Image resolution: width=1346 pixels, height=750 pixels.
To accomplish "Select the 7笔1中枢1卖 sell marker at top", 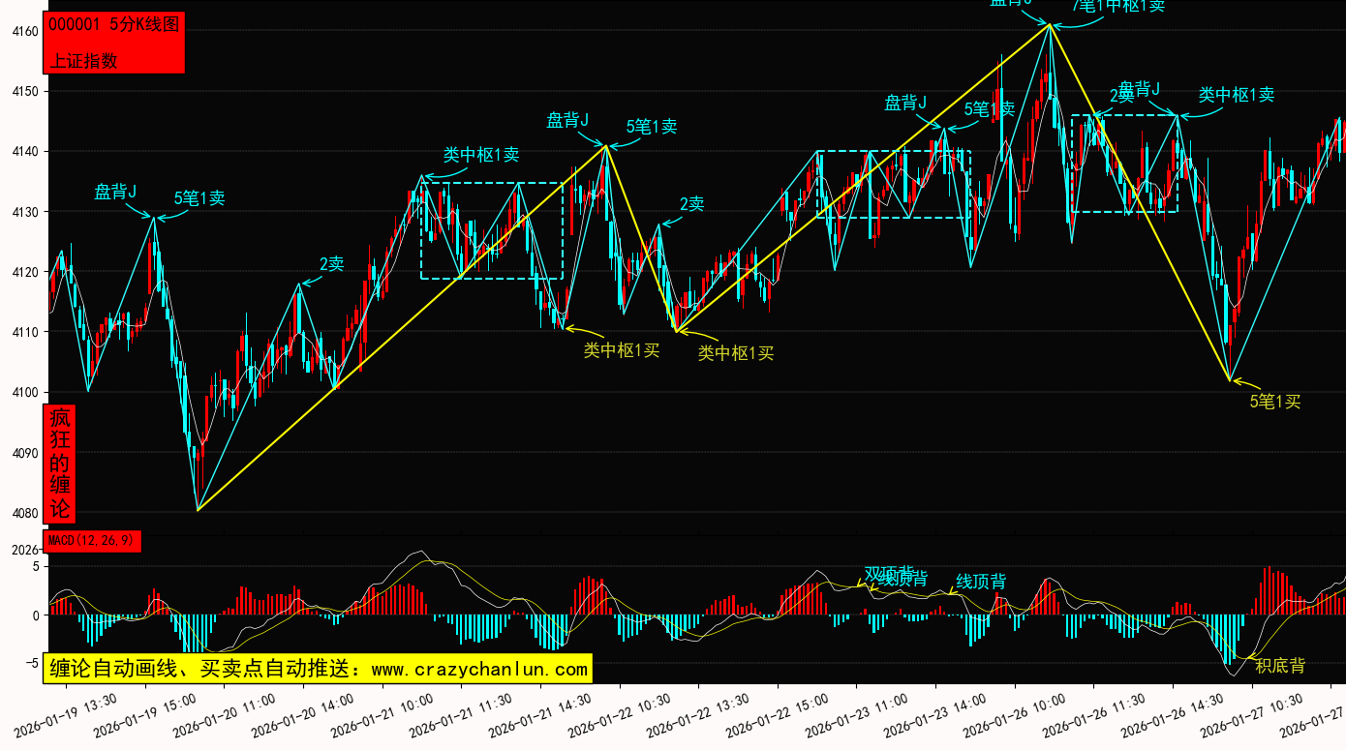I will [x=1118, y=6].
